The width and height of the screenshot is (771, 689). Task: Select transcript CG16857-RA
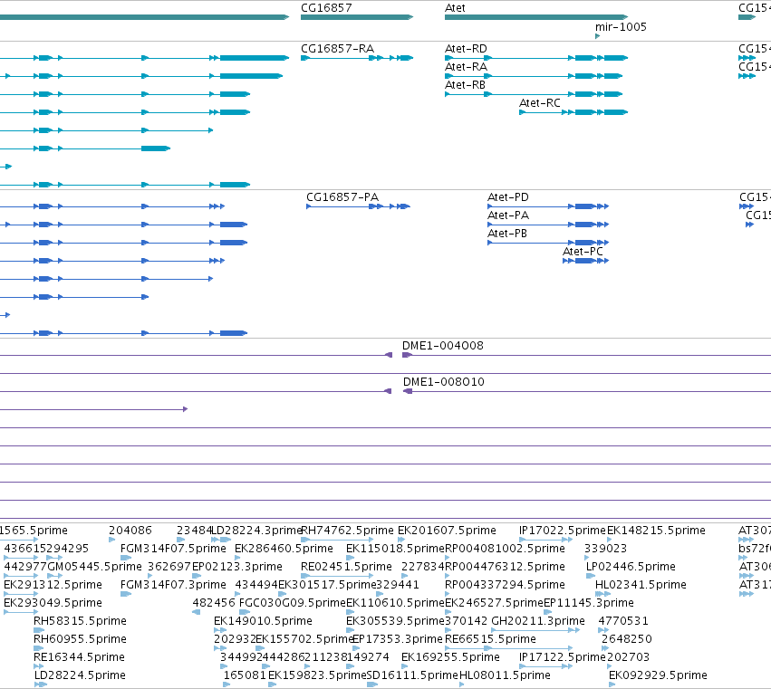(x=357, y=58)
